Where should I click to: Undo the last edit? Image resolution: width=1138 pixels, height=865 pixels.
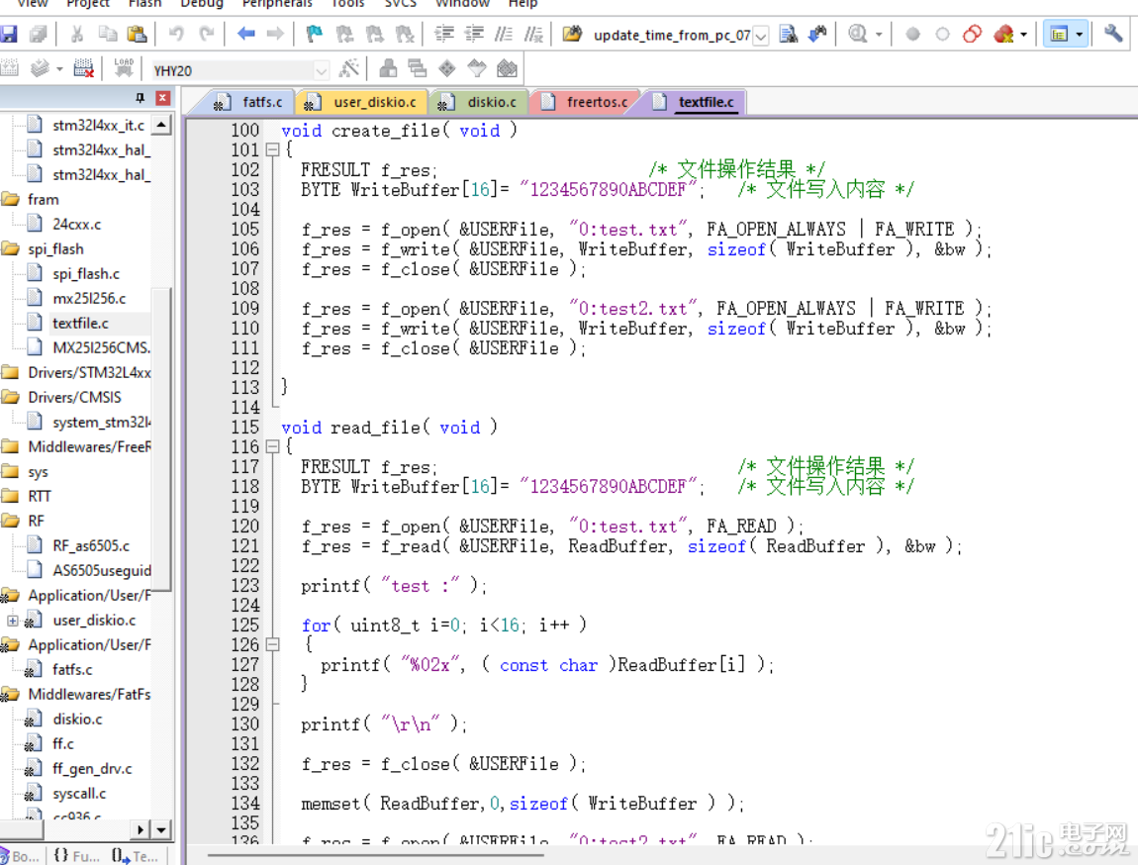[175, 34]
